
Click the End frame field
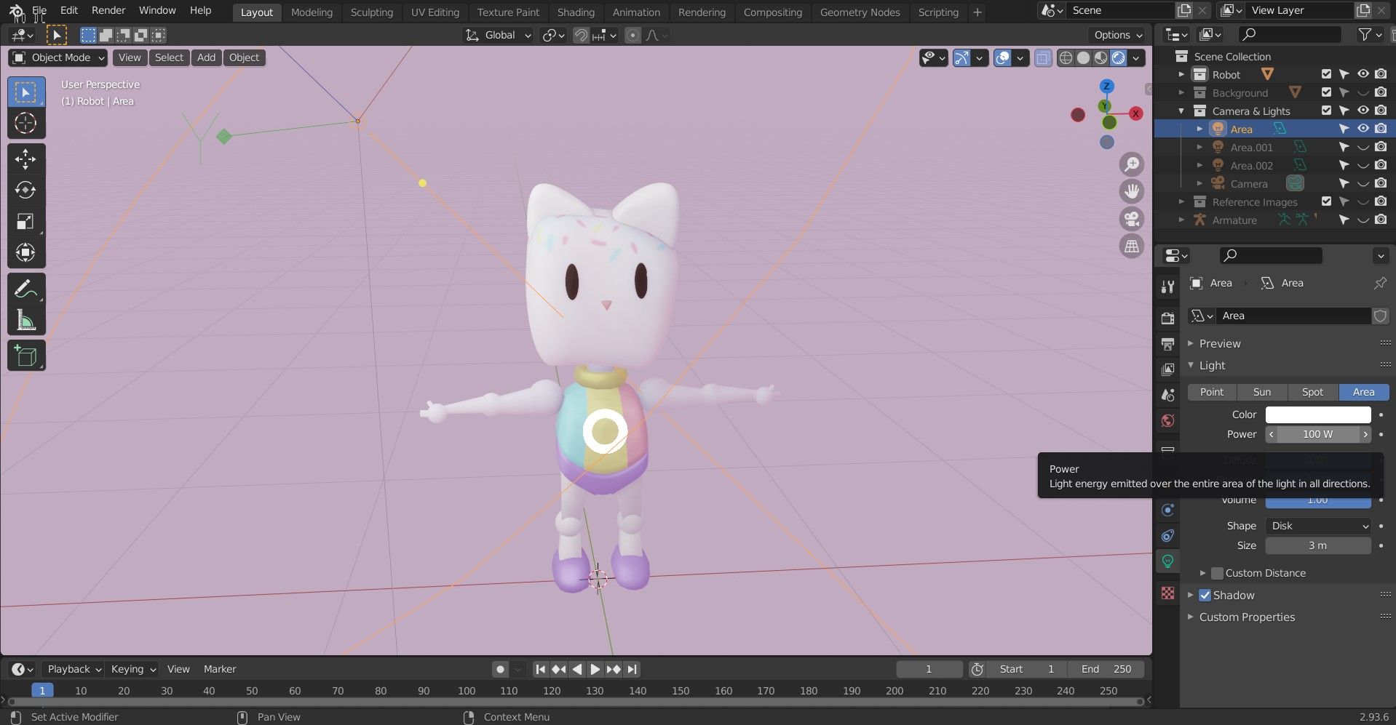[x=1106, y=669]
